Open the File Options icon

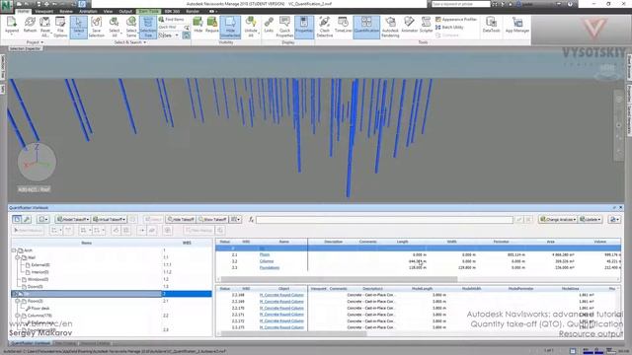click(x=60, y=26)
